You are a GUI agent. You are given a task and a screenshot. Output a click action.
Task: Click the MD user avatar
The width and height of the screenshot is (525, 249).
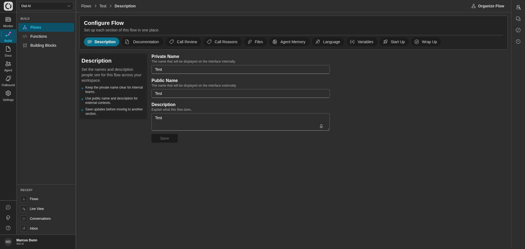8,242
